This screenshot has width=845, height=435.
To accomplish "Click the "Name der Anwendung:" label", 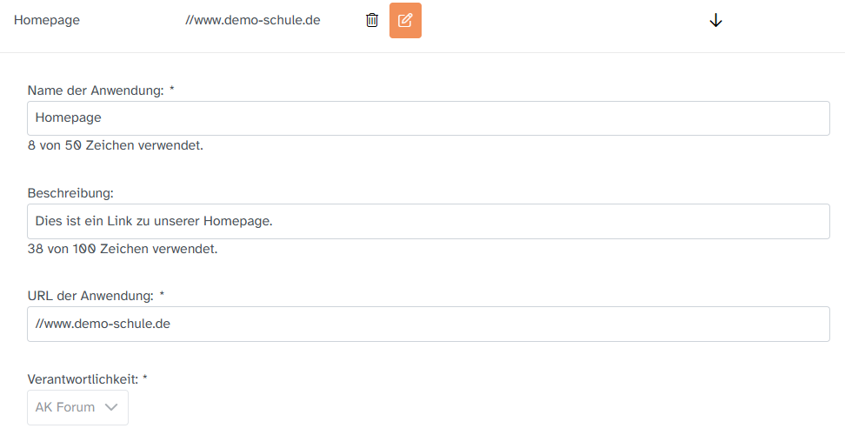I will click(x=96, y=90).
